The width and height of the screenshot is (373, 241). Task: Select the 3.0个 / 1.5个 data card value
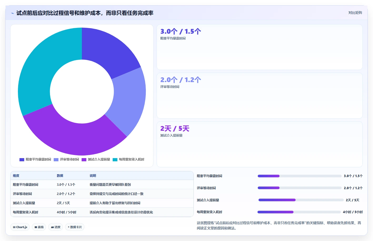(x=181, y=31)
